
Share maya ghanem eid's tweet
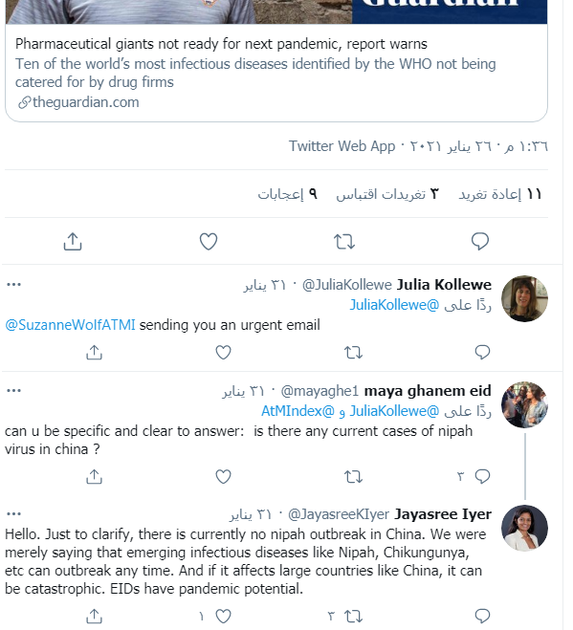(x=94, y=476)
